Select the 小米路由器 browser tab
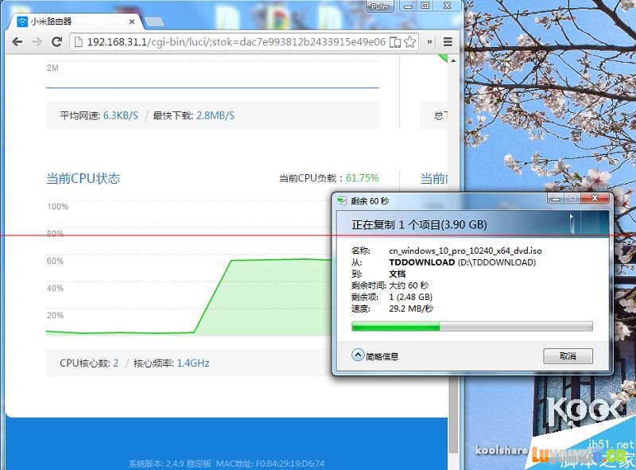Viewport: 636px width, 470px height. [76, 21]
